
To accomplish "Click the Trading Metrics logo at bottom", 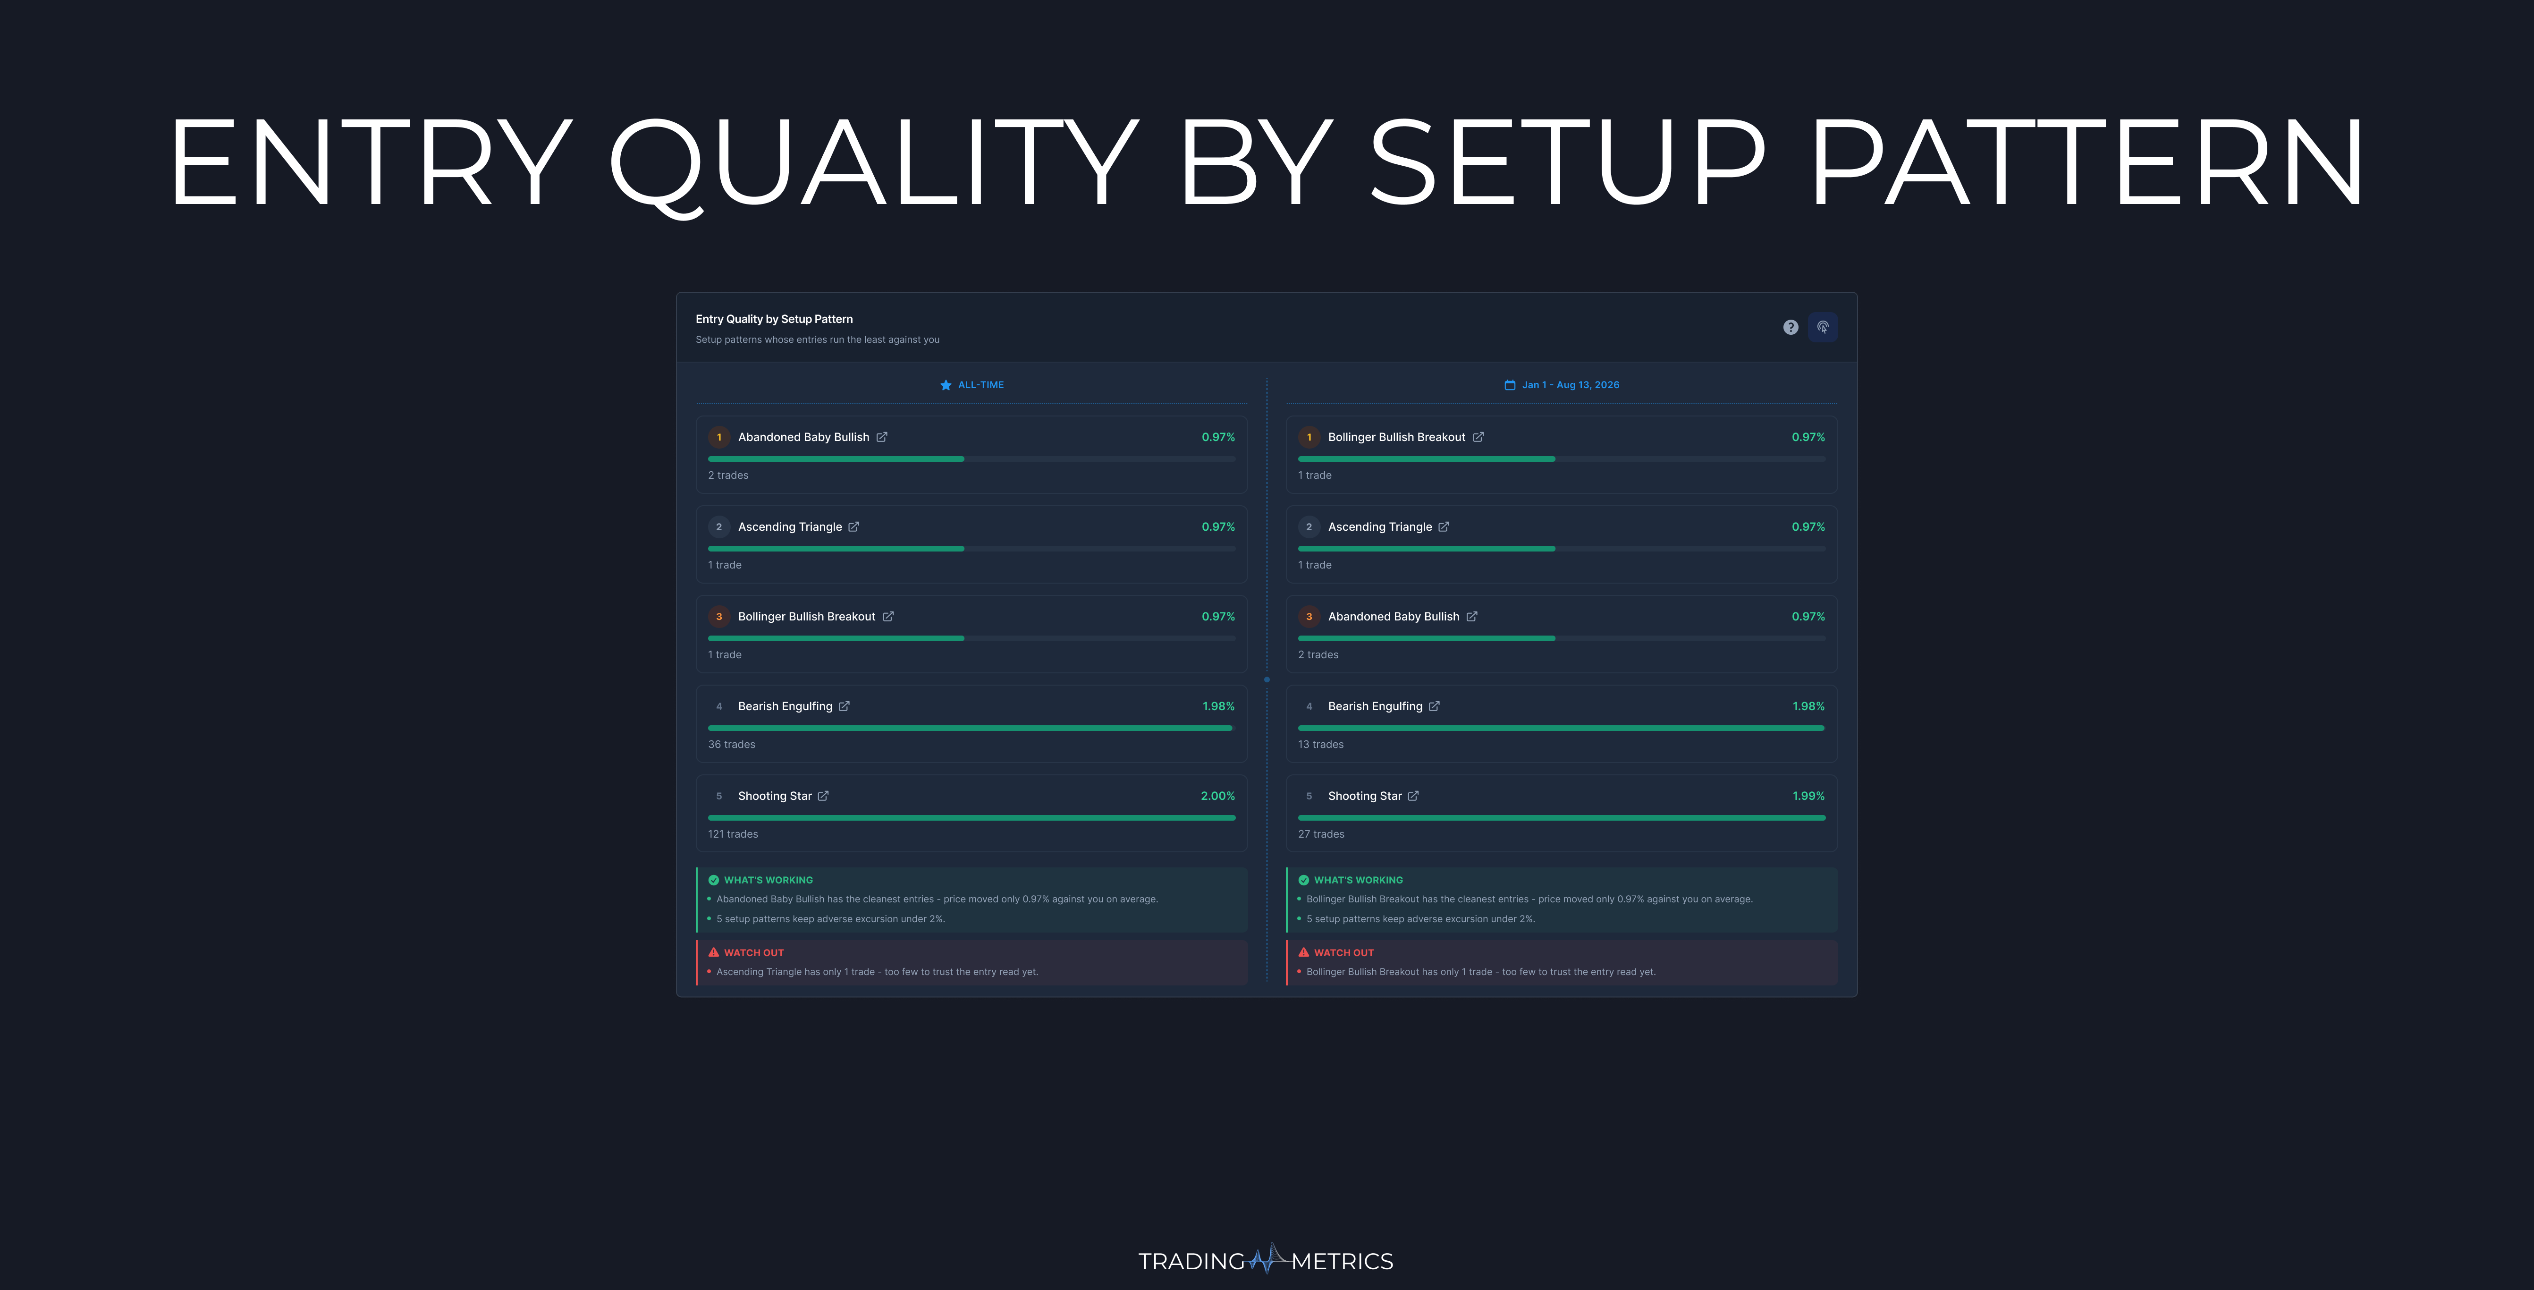I will tap(1266, 1260).
